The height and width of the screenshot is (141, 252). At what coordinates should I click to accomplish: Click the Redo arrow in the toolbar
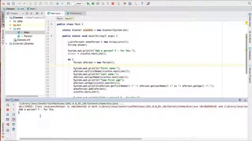pos(24,4)
